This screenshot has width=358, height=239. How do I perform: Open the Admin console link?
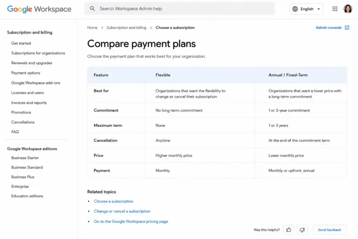pos(329,27)
